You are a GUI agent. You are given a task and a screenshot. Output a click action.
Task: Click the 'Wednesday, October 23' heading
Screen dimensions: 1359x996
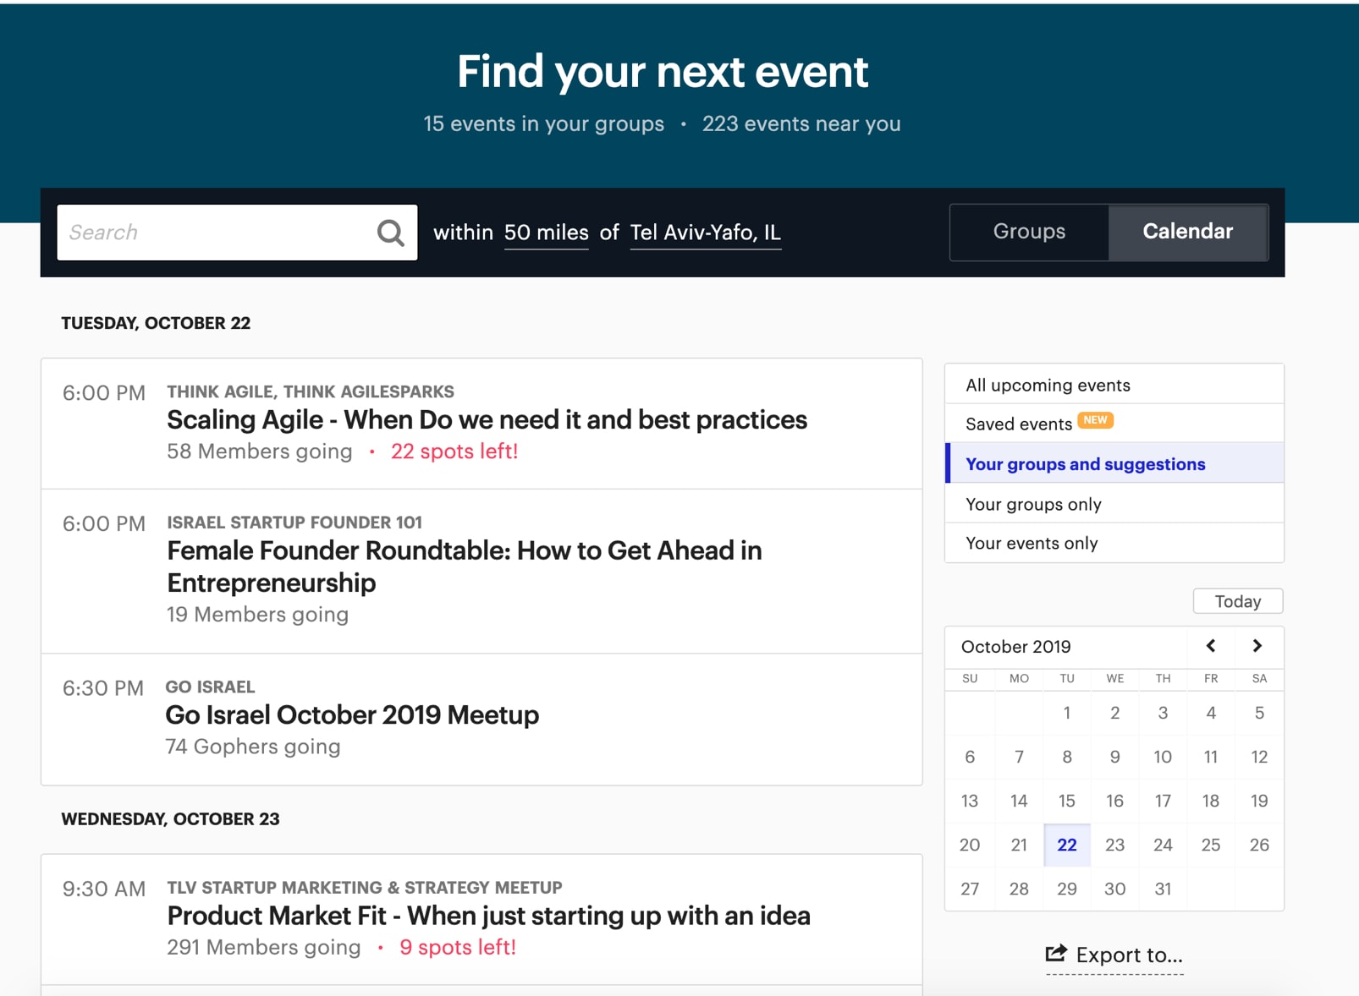coord(170,819)
